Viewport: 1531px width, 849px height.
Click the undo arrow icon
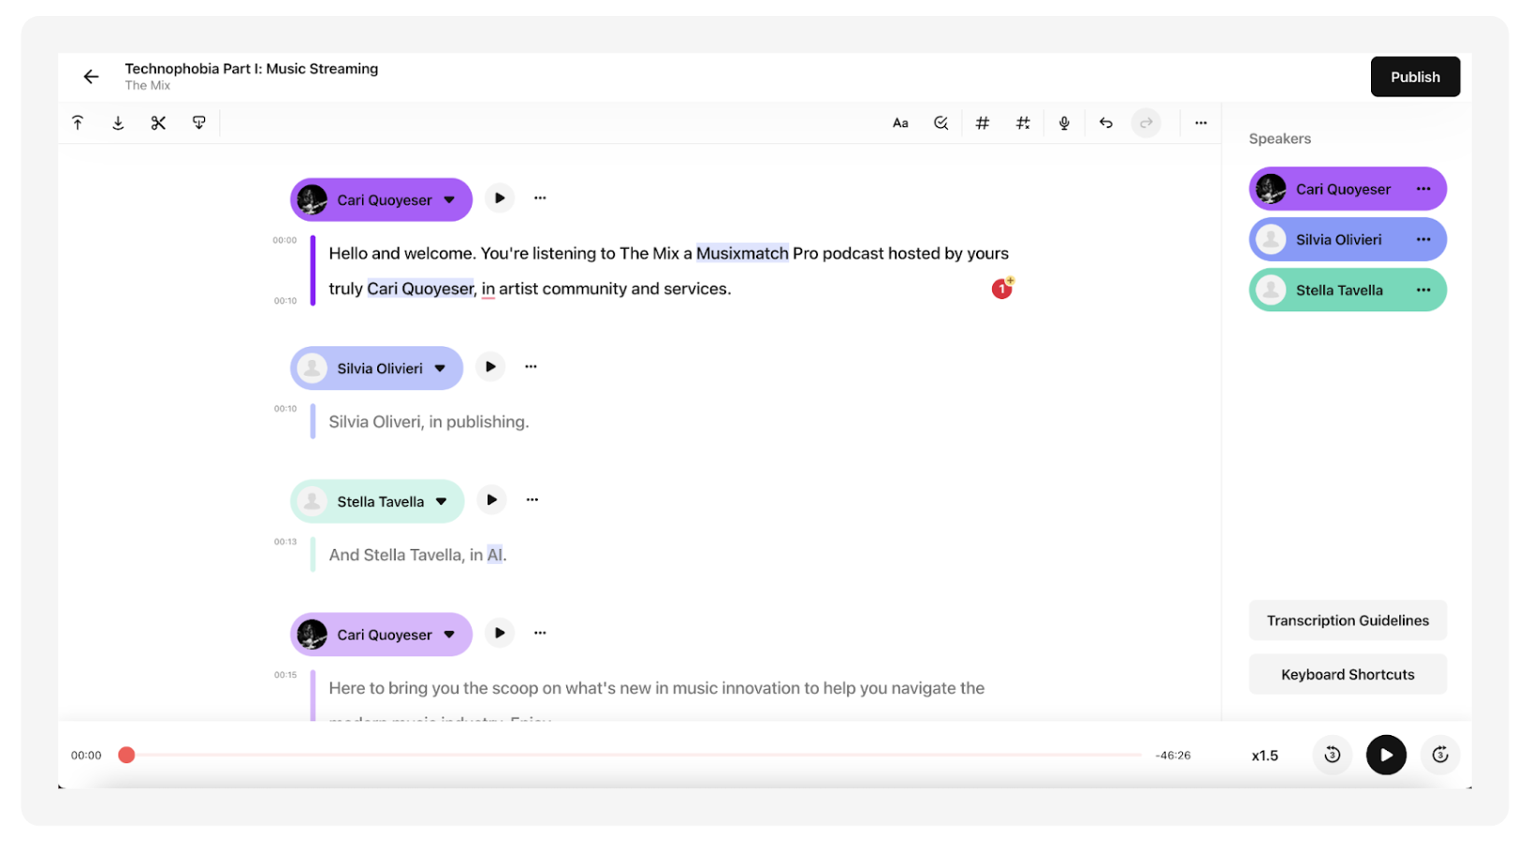pyautogui.click(x=1105, y=122)
